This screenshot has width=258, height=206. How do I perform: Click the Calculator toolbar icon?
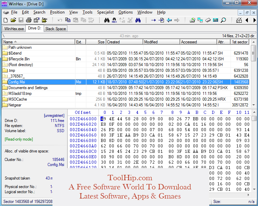(216, 20)
